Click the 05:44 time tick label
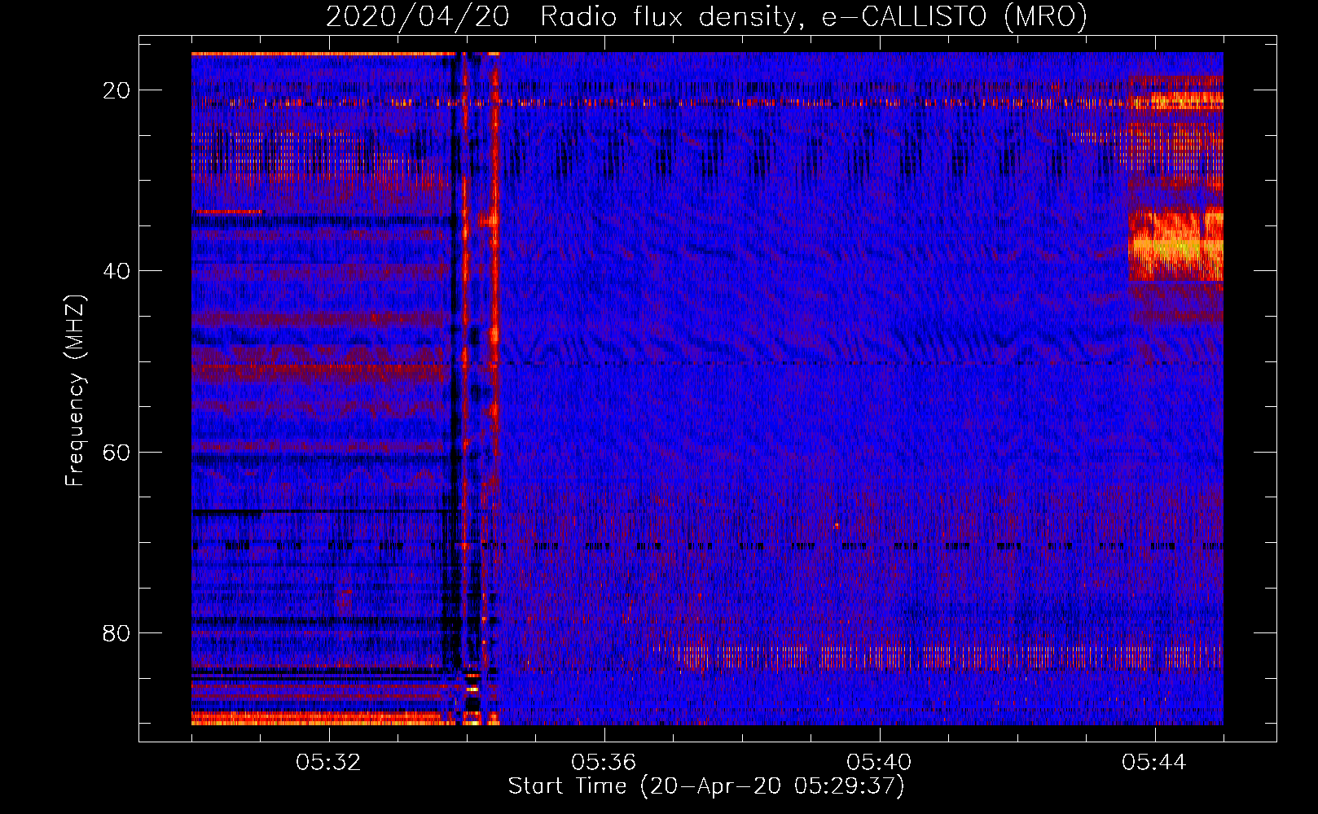The image size is (1318, 814). [x=1154, y=763]
